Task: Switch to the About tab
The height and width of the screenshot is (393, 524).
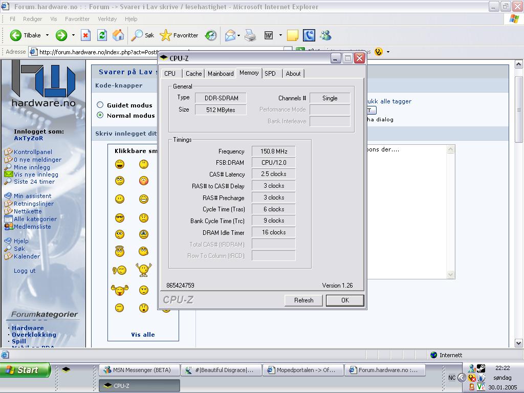Action: [x=293, y=74]
